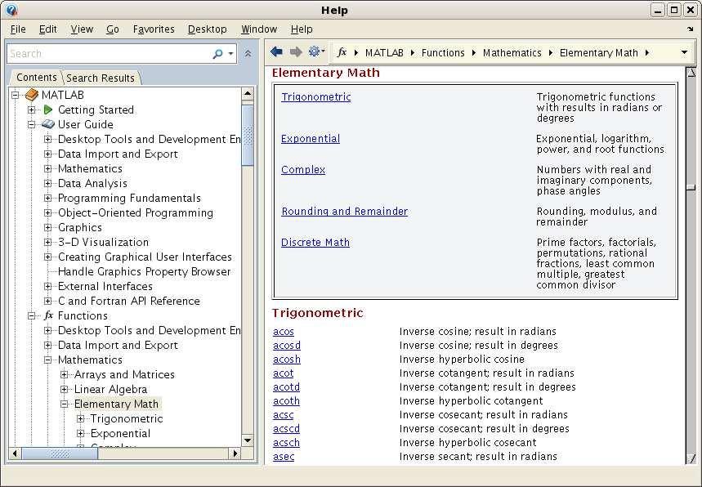
Task: Open the View menu
Action: [82, 29]
